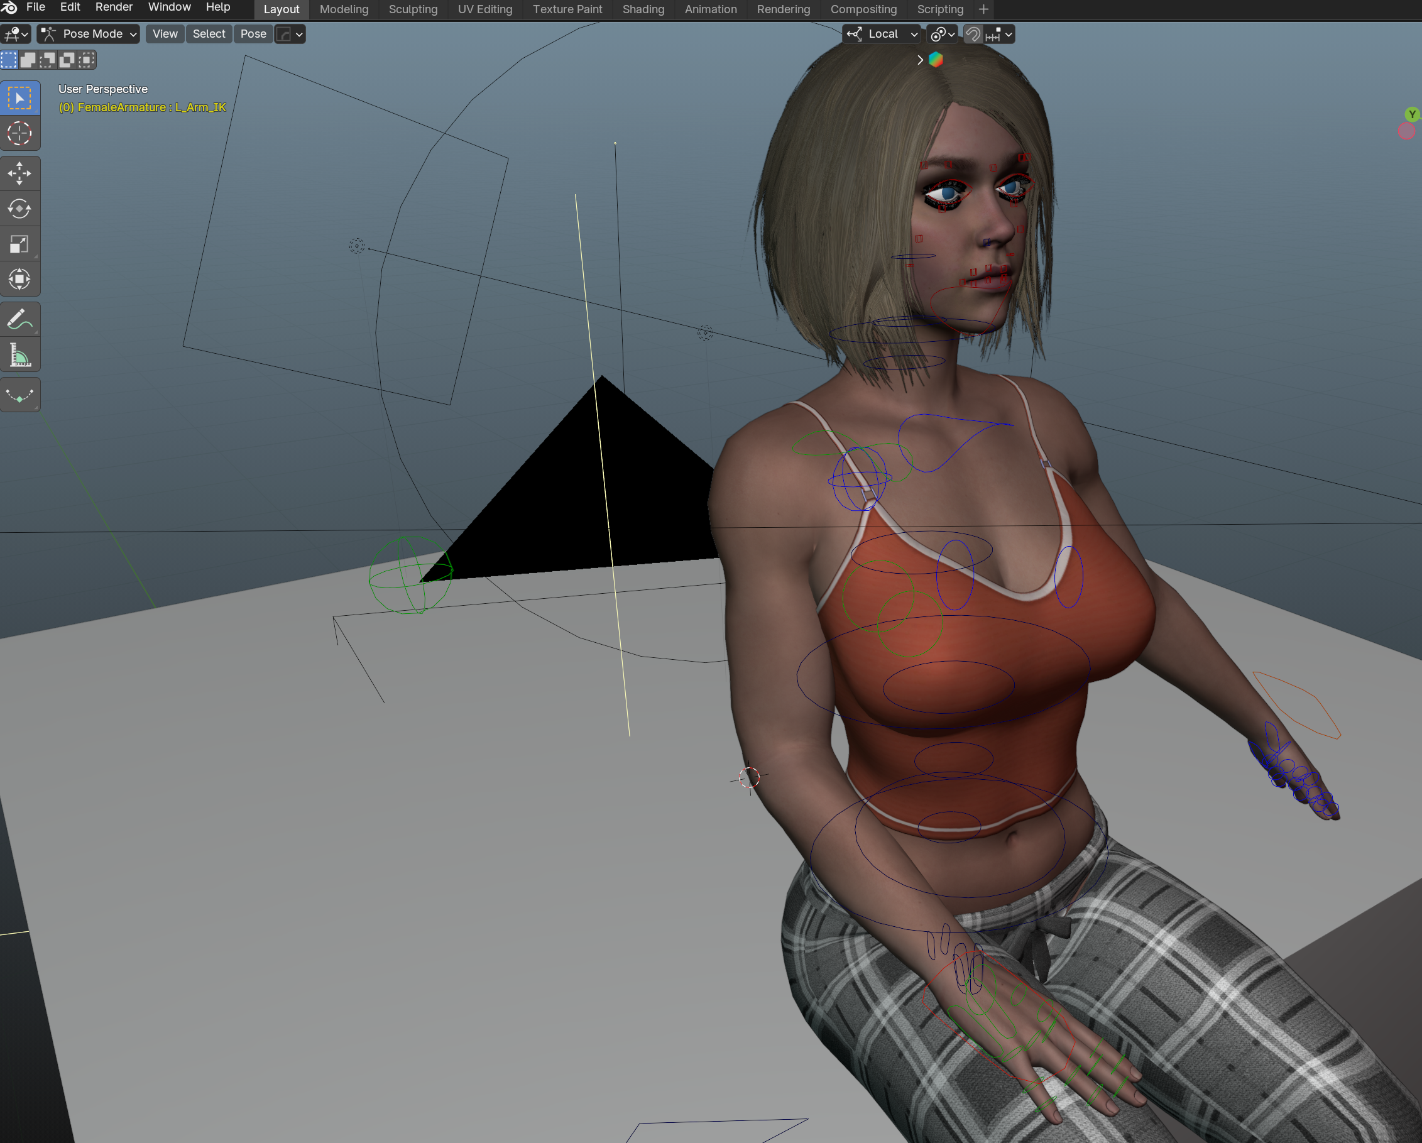Viewport: 1422px width, 1143px height.
Task: Switch to the Animation workspace tab
Action: click(710, 9)
